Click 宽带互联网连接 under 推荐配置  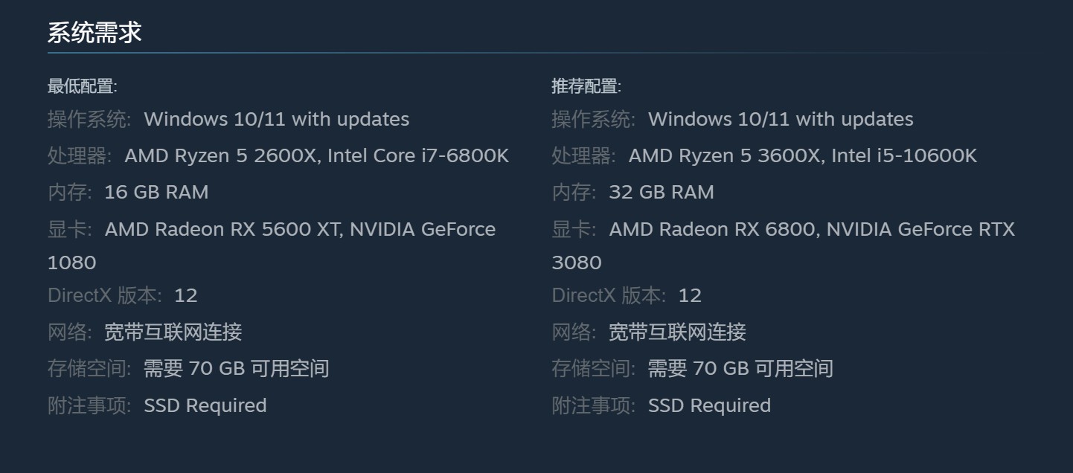click(677, 332)
